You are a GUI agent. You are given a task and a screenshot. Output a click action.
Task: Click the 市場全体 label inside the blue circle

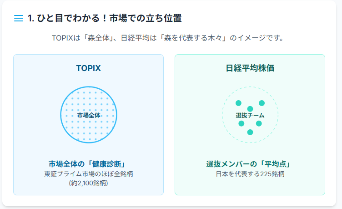[x=89, y=115]
